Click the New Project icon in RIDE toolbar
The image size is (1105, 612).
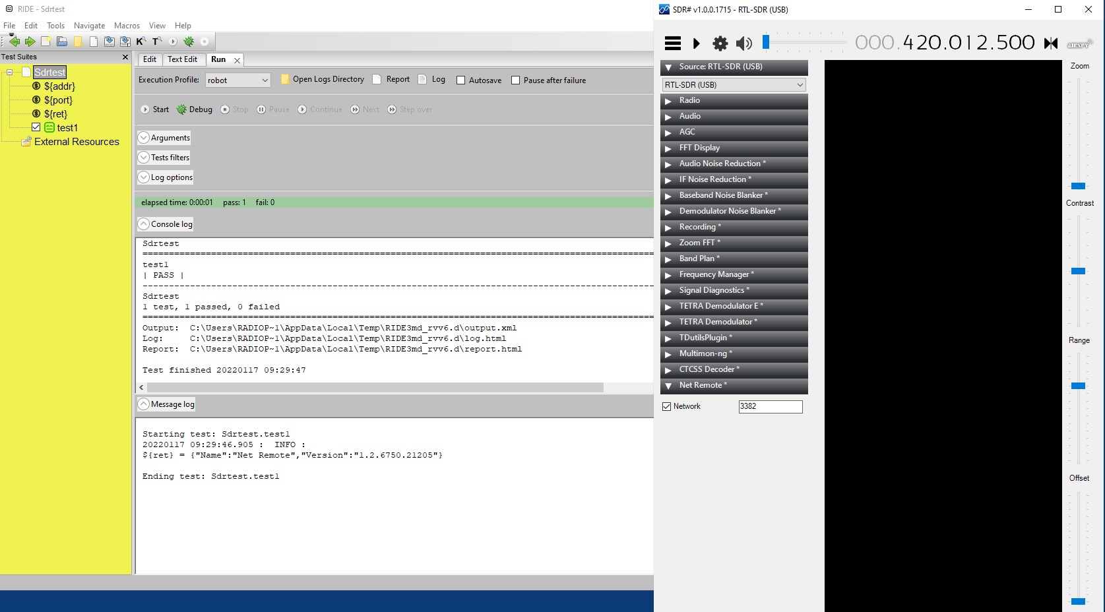pyautogui.click(x=46, y=42)
